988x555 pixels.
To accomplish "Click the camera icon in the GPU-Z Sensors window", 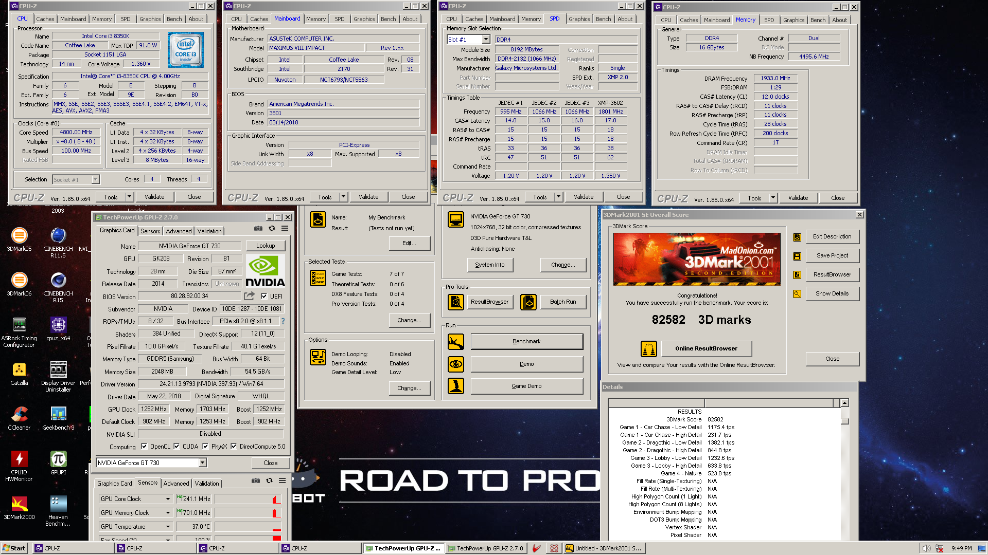I will [256, 481].
